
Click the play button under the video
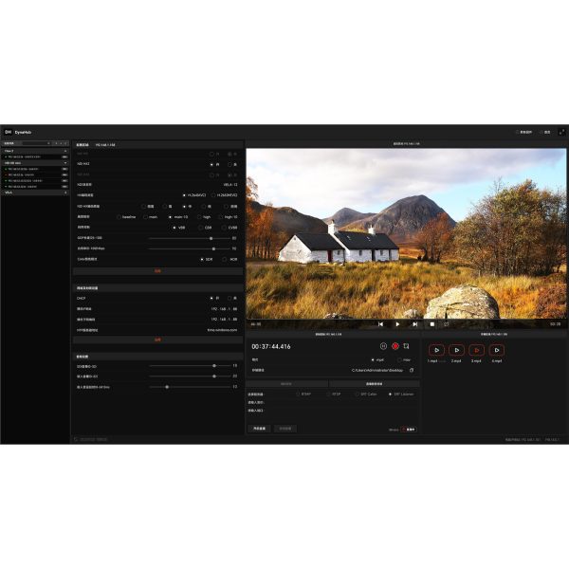[397, 324]
